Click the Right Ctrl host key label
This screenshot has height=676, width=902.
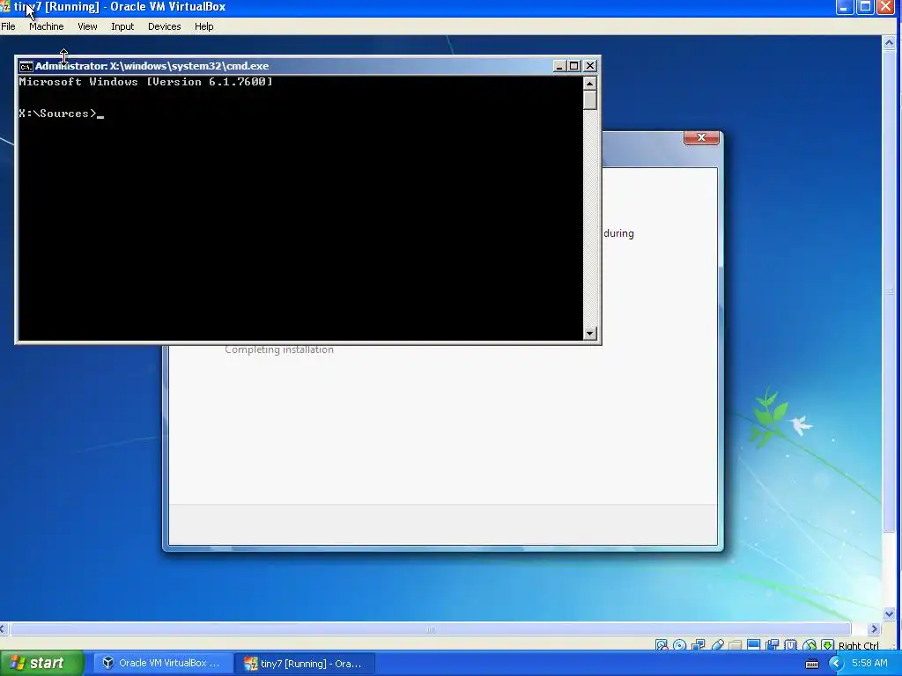[858, 645]
